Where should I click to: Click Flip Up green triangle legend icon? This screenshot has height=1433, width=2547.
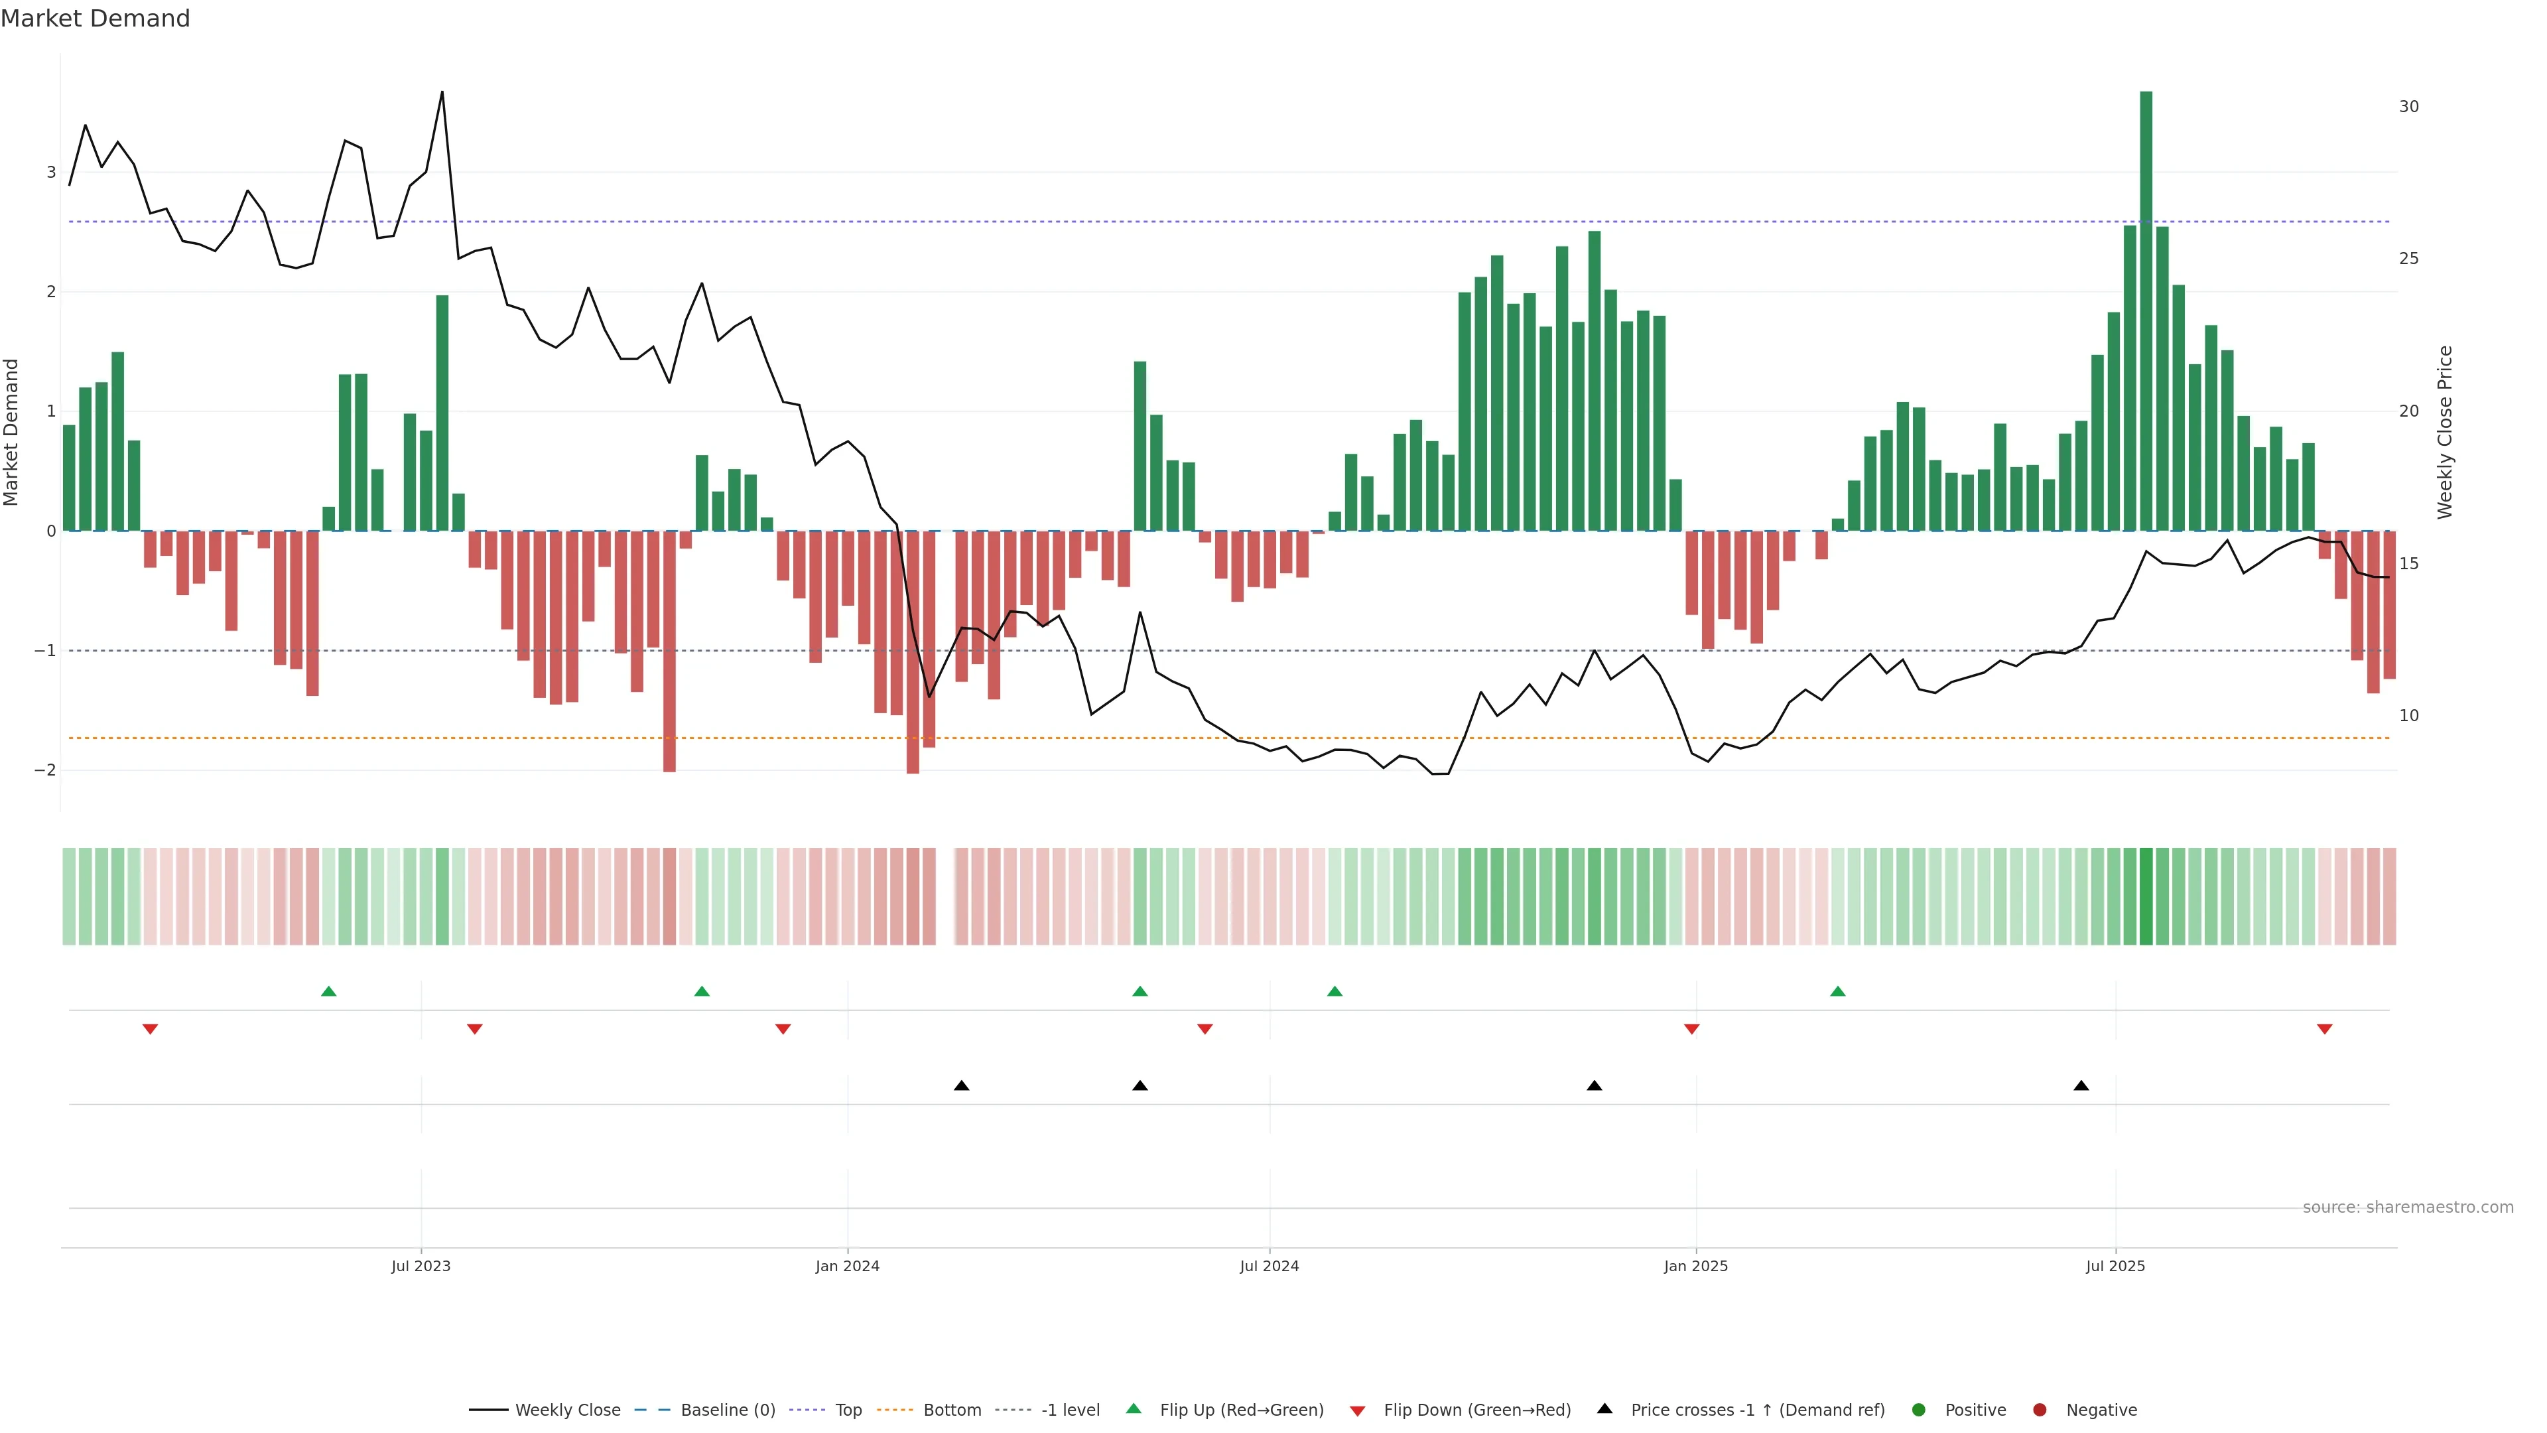[1134, 1408]
